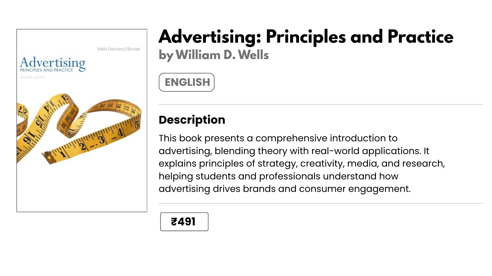Click the ₹491 price button
This screenshot has height=276, width=492.
(x=184, y=222)
